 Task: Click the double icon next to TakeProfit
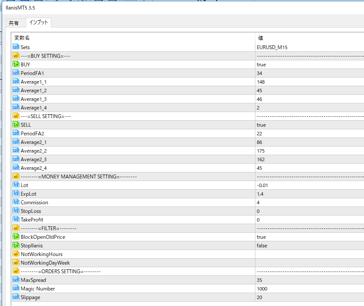16,219
